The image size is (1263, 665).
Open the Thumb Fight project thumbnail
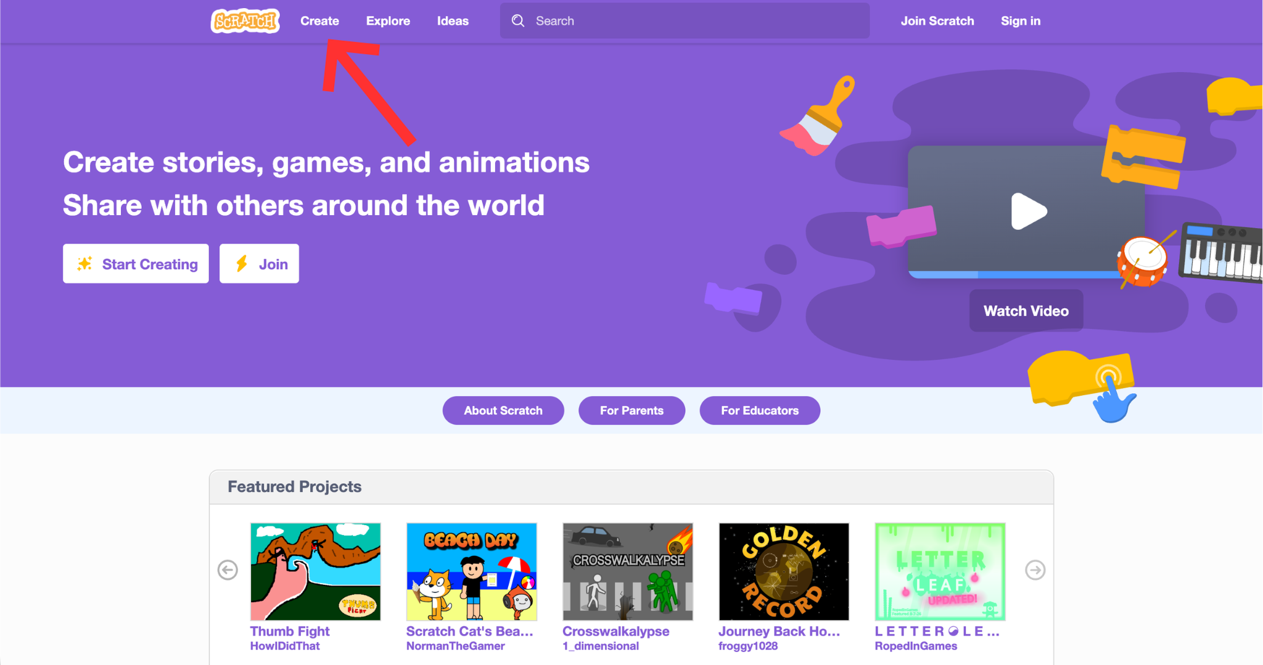click(315, 571)
